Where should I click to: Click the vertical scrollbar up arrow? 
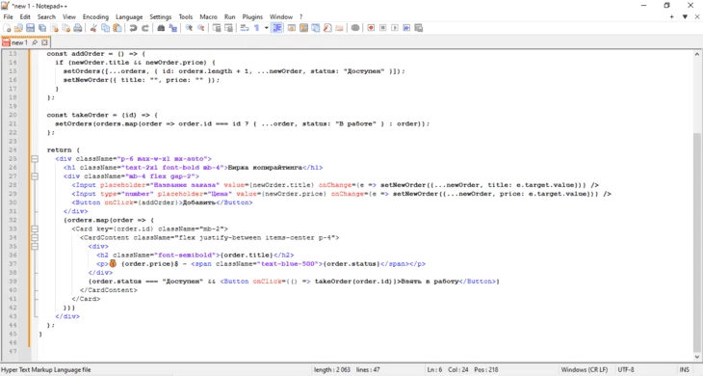tap(697, 54)
